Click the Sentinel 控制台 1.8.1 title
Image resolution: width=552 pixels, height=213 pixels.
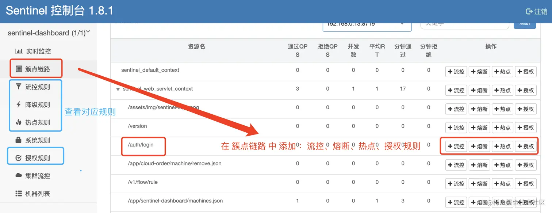pos(59,11)
